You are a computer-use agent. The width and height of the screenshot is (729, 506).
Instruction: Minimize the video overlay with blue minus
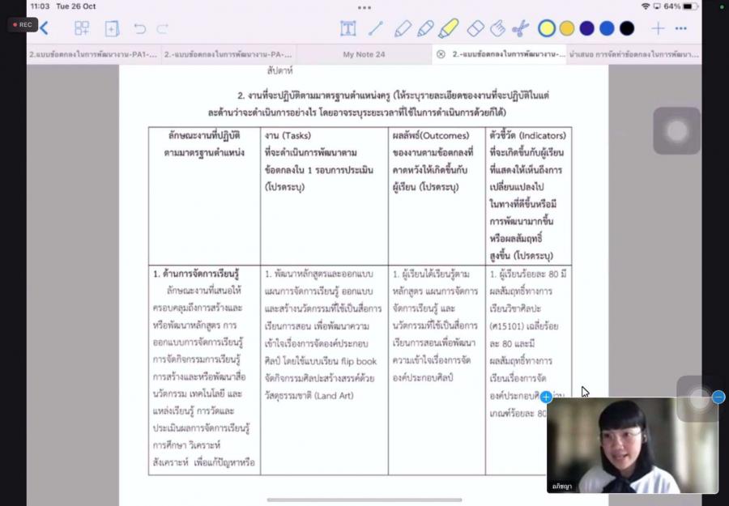coord(718,397)
